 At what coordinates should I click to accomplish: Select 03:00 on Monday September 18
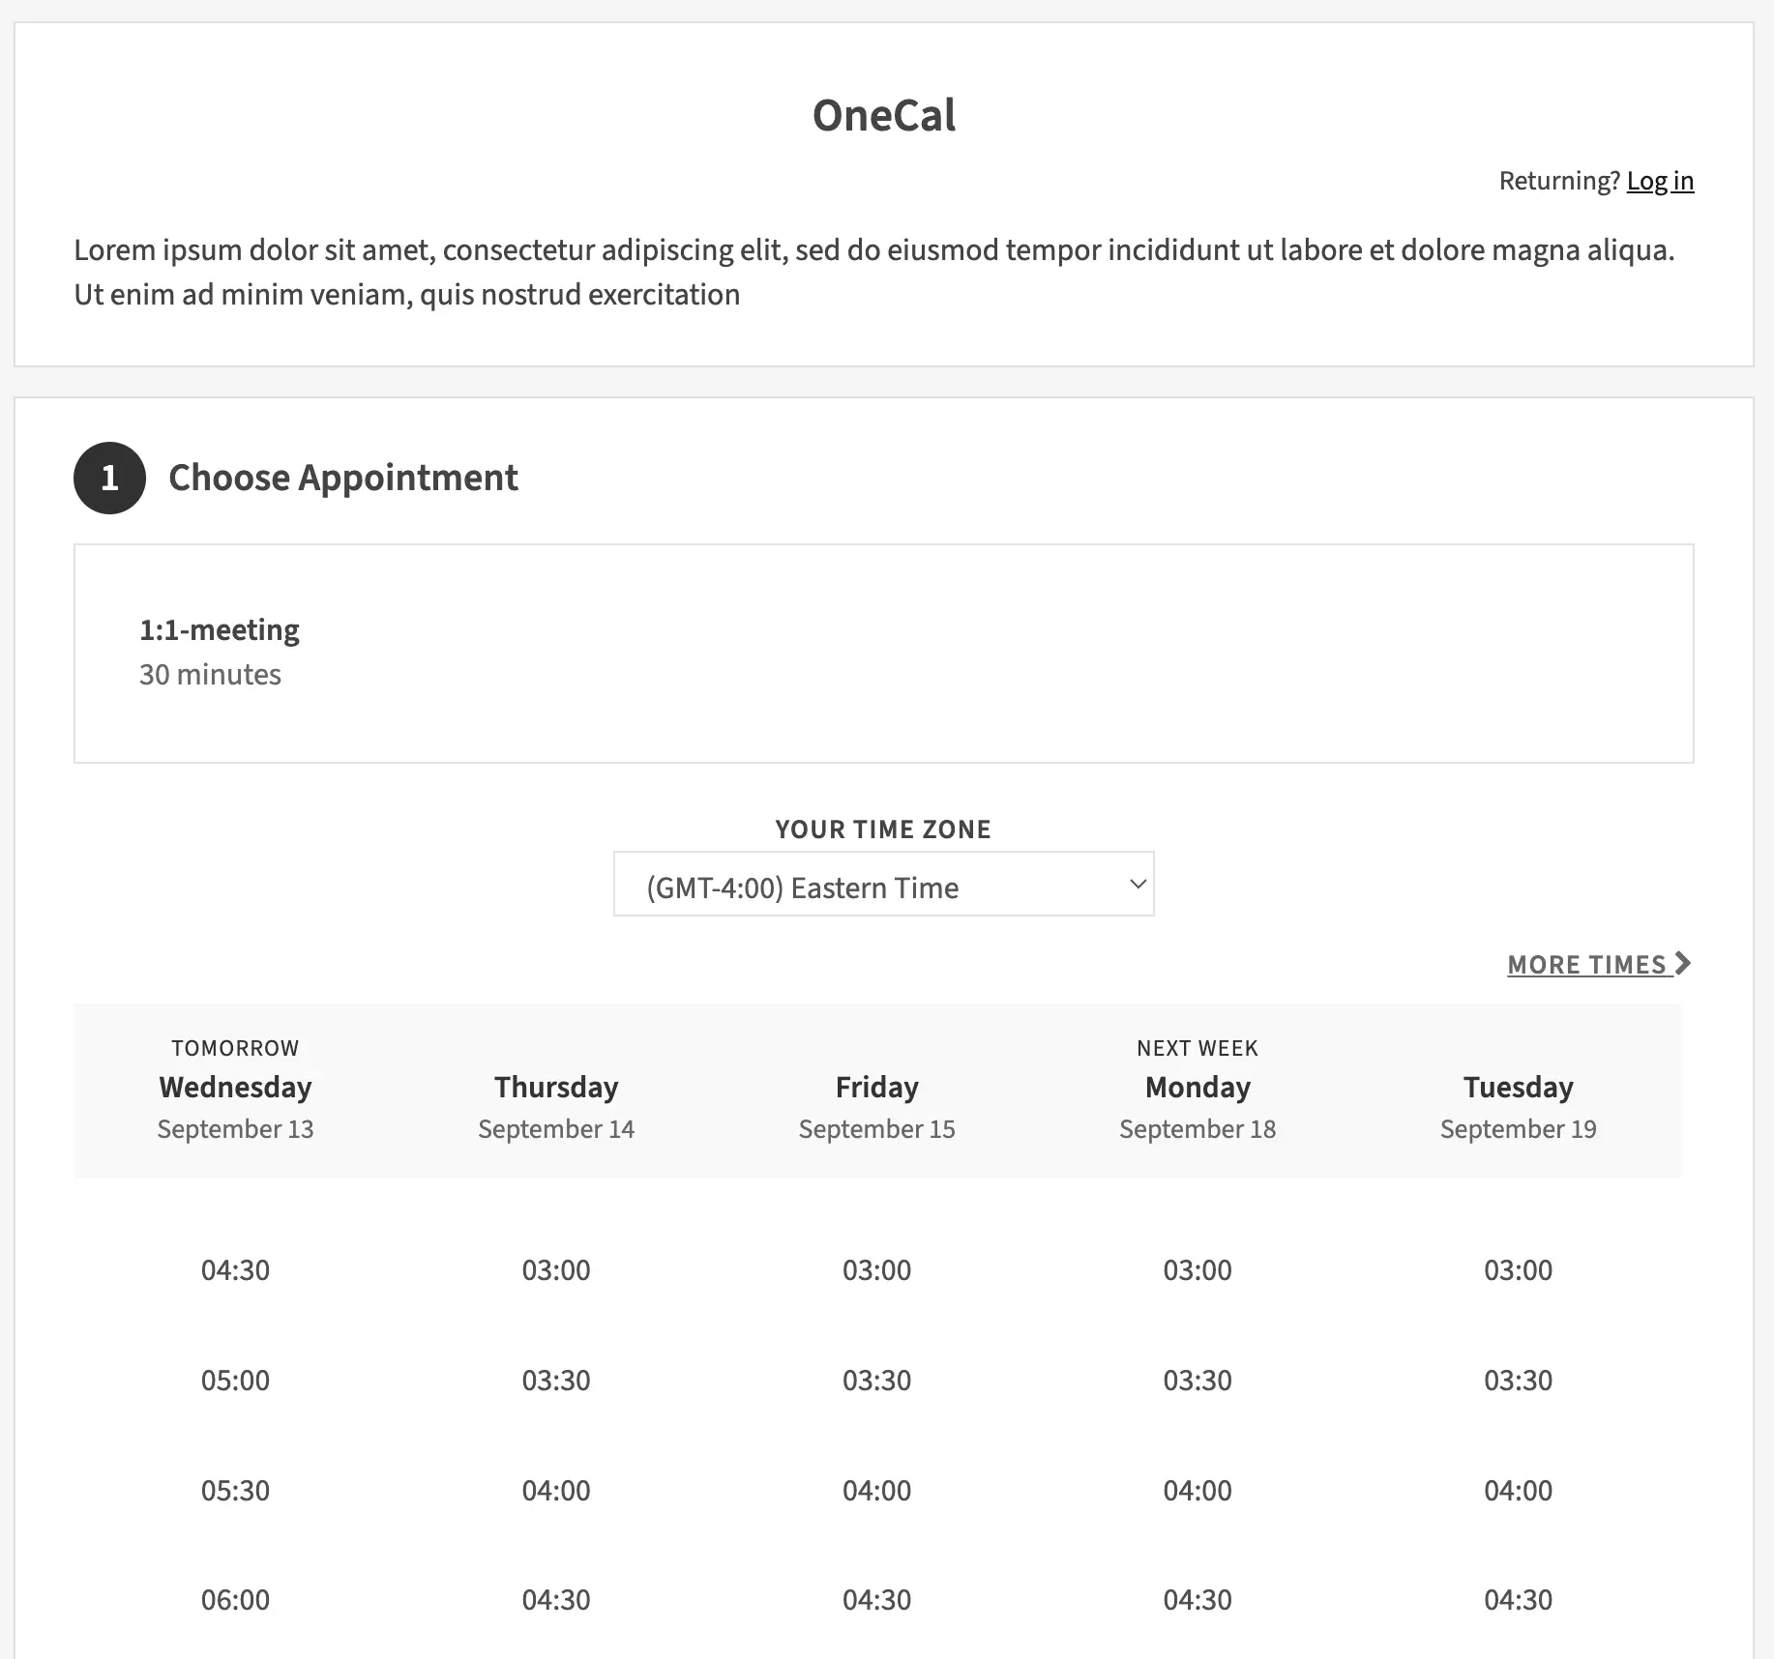pyautogui.click(x=1197, y=1269)
